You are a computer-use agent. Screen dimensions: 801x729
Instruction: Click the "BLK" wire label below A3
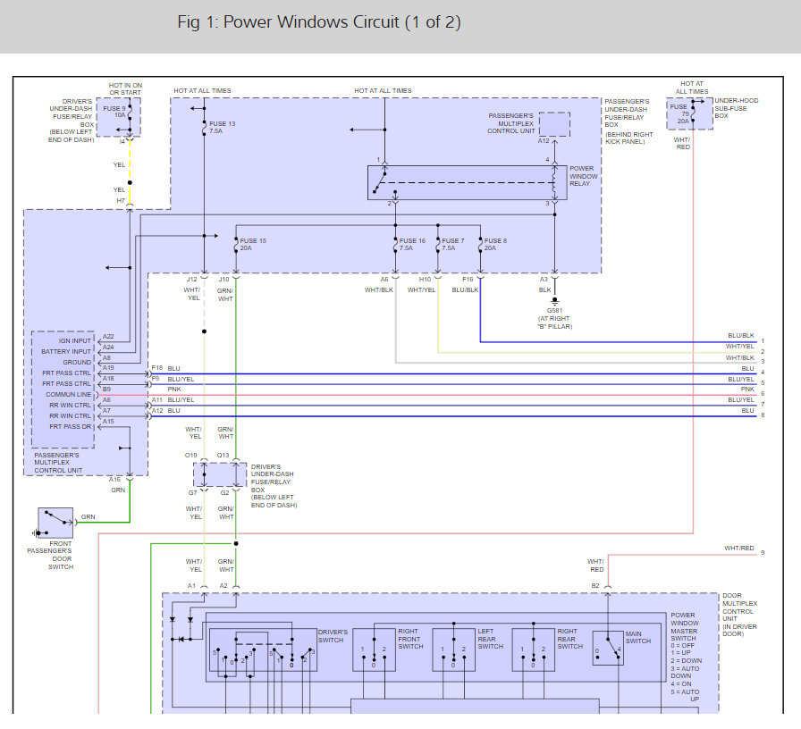544,289
